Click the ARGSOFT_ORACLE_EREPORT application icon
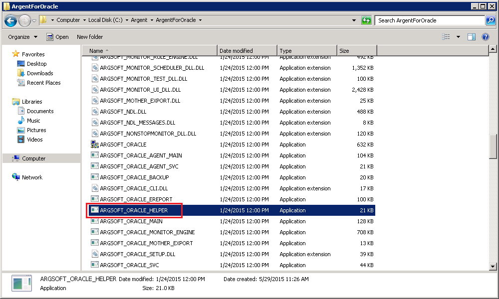 [x=95, y=199]
